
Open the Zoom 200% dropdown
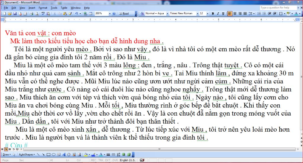109,14
